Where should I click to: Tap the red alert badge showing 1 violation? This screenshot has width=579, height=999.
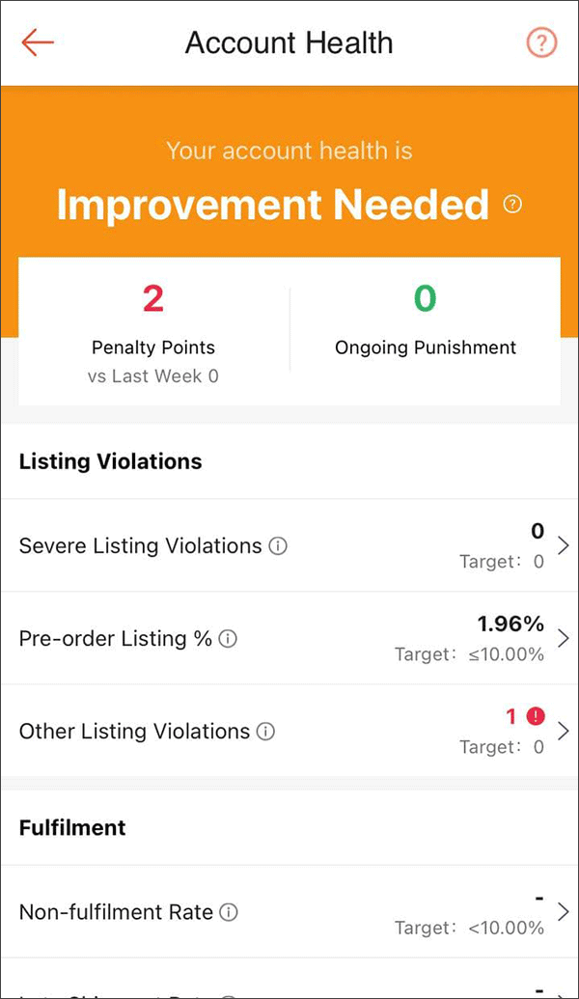click(x=537, y=716)
